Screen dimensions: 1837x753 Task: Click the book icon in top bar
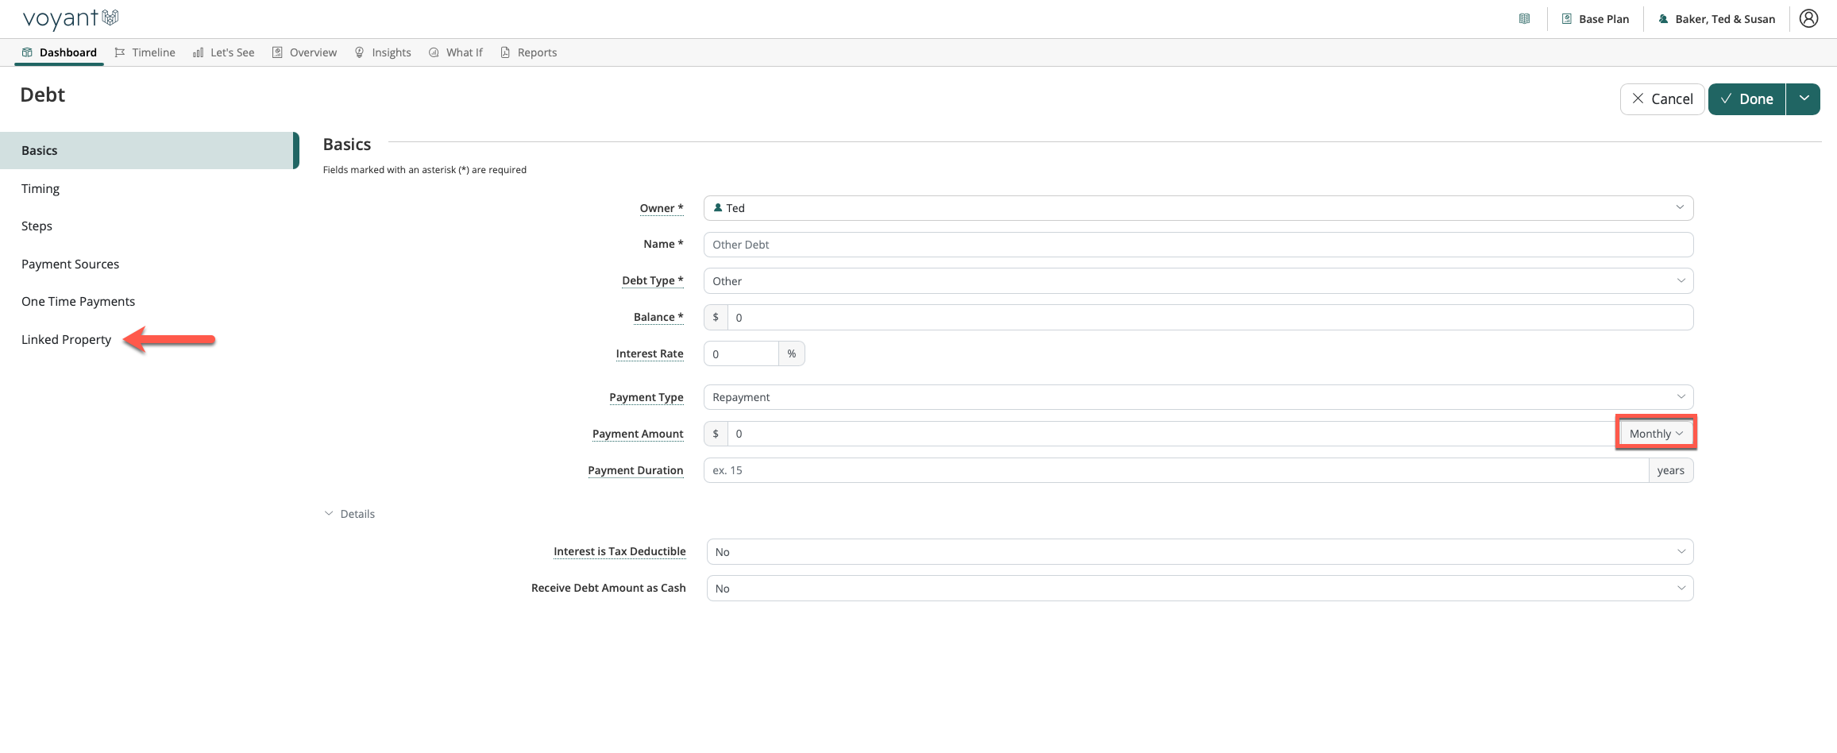coord(1524,19)
